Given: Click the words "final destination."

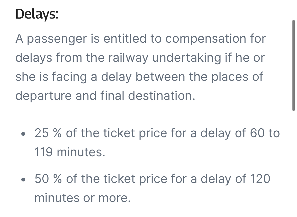Looking at the screenshot, I should coord(148,96).
